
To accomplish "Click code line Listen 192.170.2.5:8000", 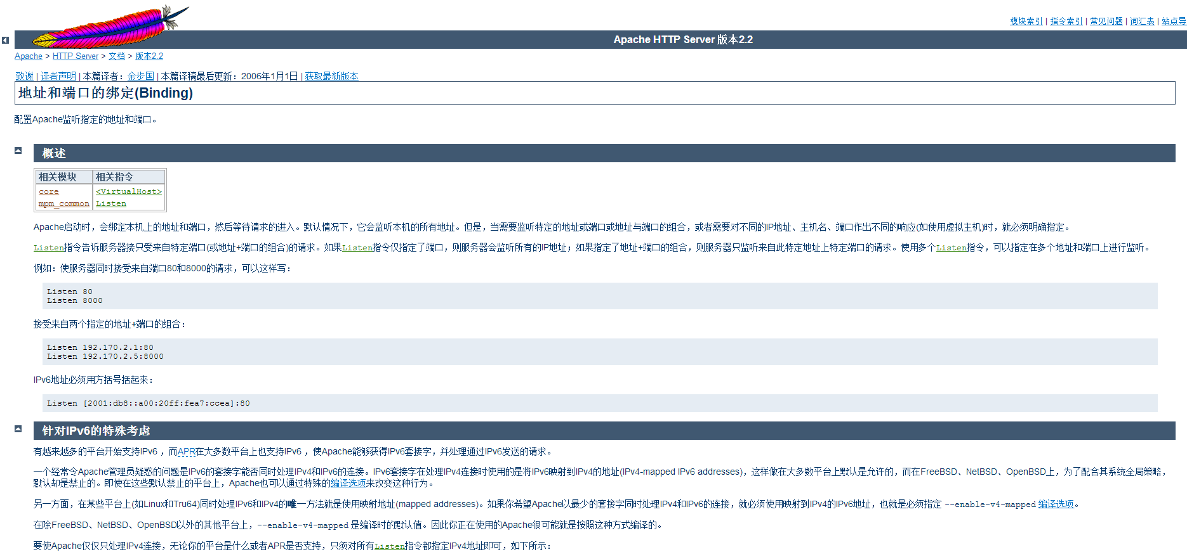I will click(x=105, y=356).
